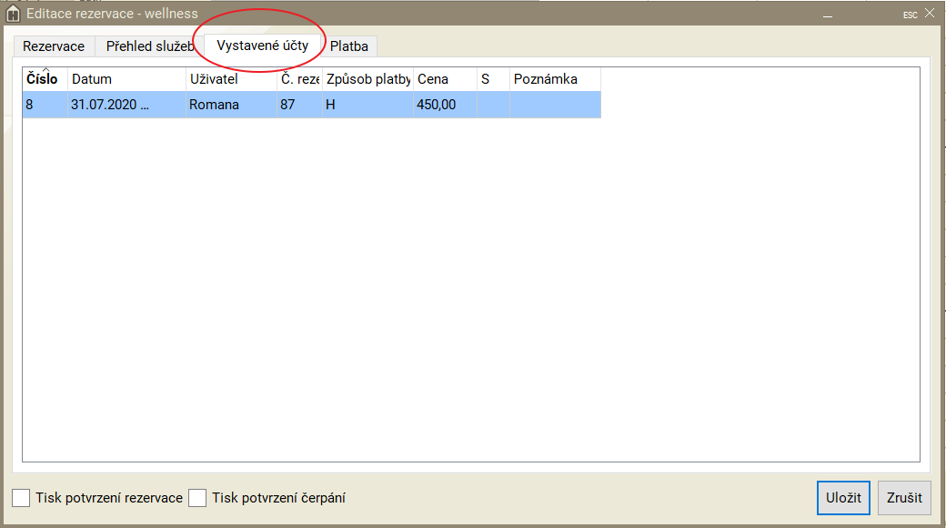
Task: Click the Zrušit button
Action: tap(904, 498)
